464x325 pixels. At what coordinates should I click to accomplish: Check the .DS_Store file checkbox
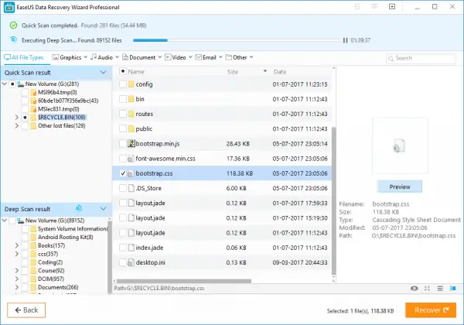(123, 188)
